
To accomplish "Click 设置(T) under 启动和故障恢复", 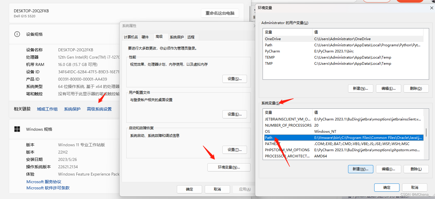I will (x=234, y=150).
